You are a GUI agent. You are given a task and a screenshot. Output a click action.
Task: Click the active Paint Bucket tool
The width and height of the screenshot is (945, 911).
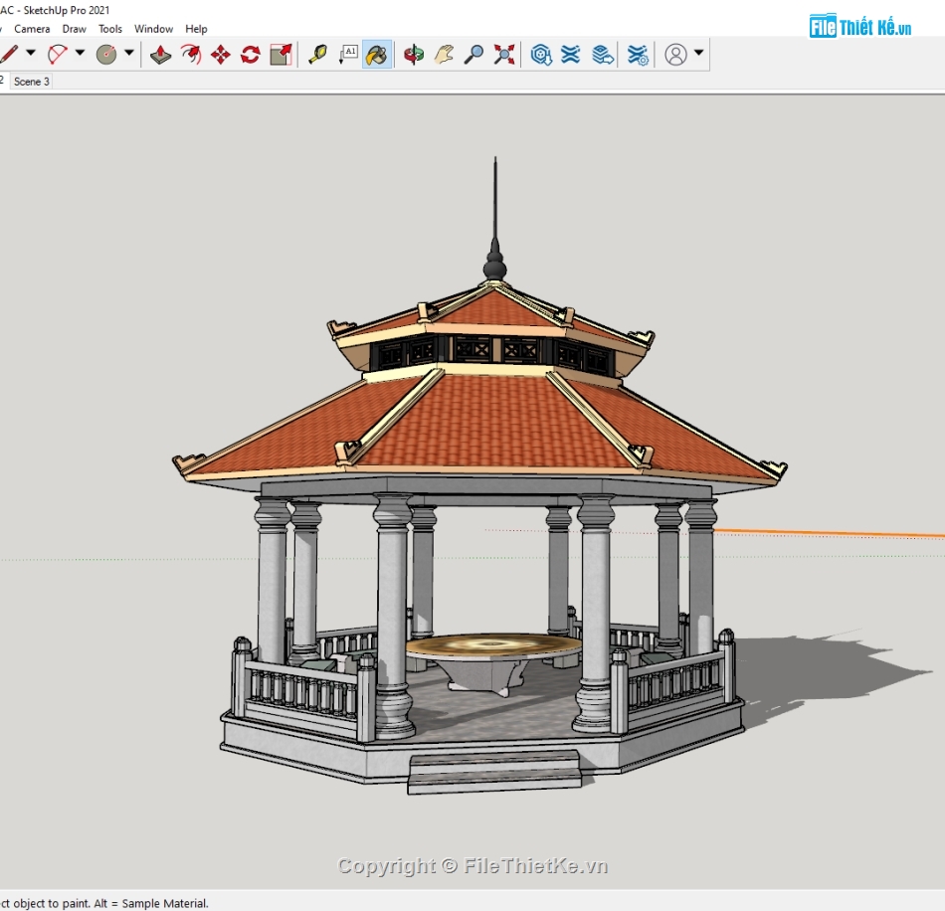pyautogui.click(x=377, y=55)
